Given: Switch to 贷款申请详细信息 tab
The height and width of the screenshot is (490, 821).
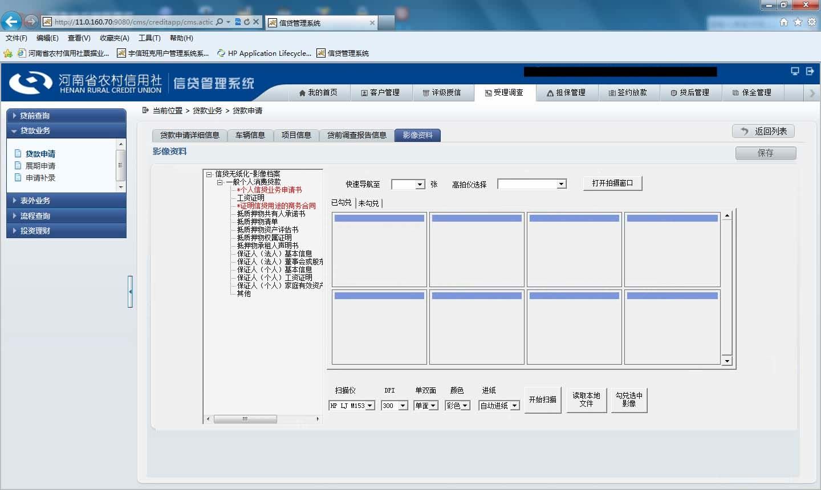Looking at the screenshot, I should pos(189,135).
